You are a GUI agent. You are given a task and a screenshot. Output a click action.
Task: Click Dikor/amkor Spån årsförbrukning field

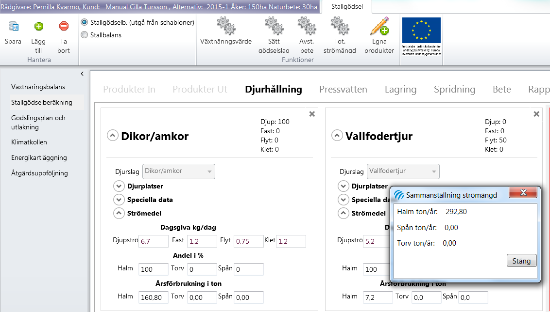[x=249, y=297]
